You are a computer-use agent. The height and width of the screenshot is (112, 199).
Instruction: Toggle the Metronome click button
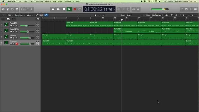point(138,9)
